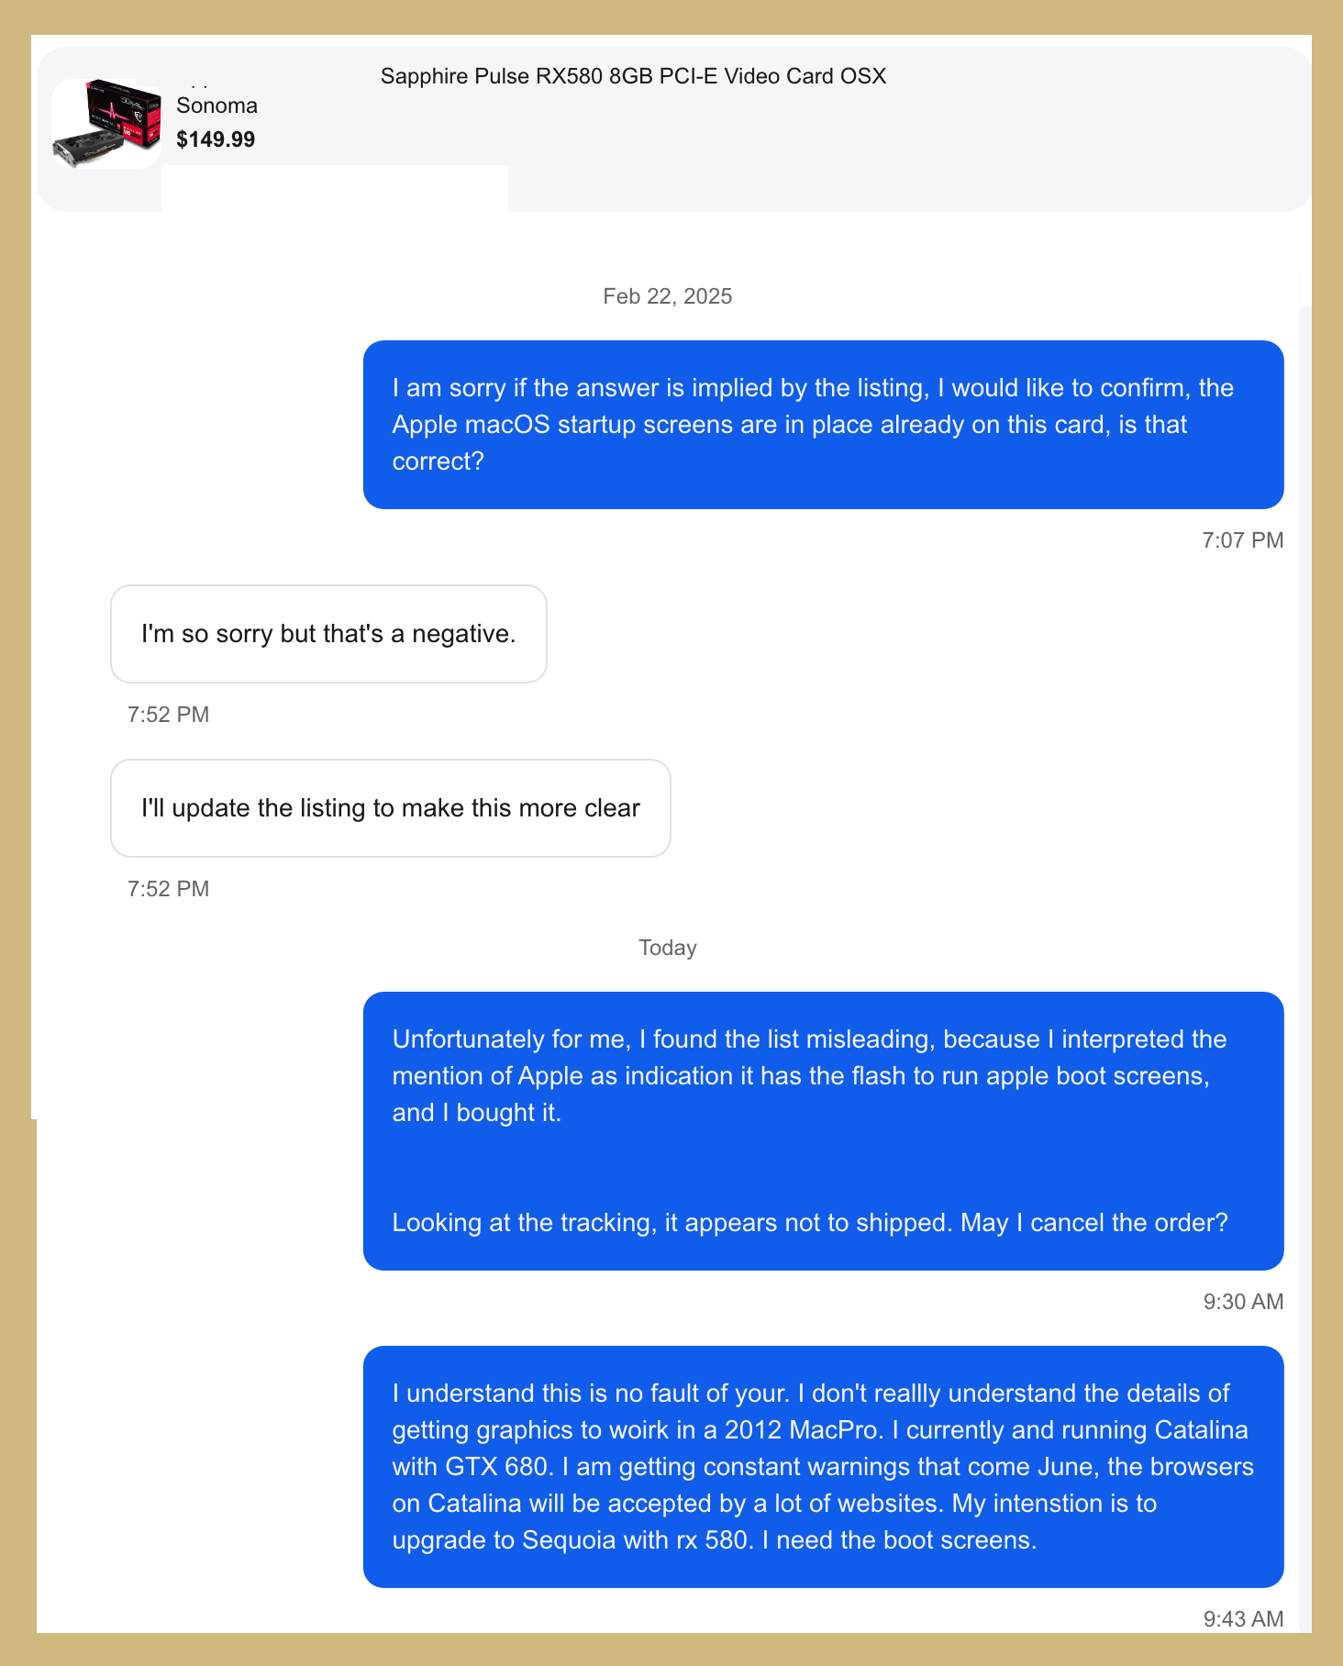Click the $149.99 price

[216, 139]
